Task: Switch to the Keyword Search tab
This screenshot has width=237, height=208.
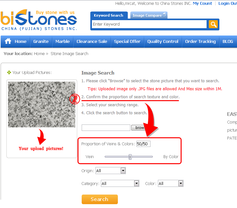Action: [x=109, y=15]
